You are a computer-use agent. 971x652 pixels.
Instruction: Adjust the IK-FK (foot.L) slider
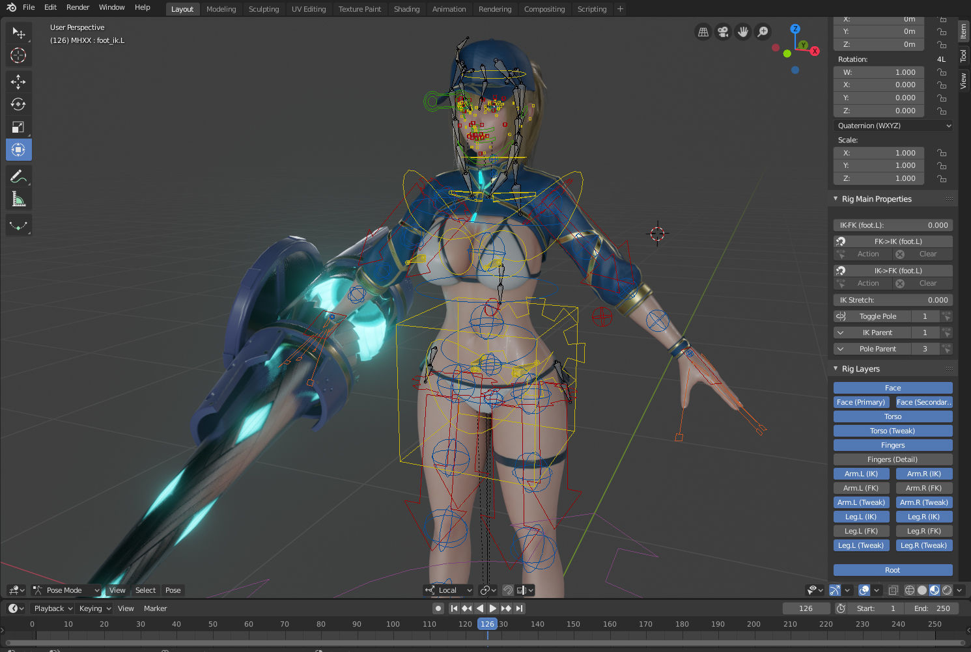pos(893,225)
